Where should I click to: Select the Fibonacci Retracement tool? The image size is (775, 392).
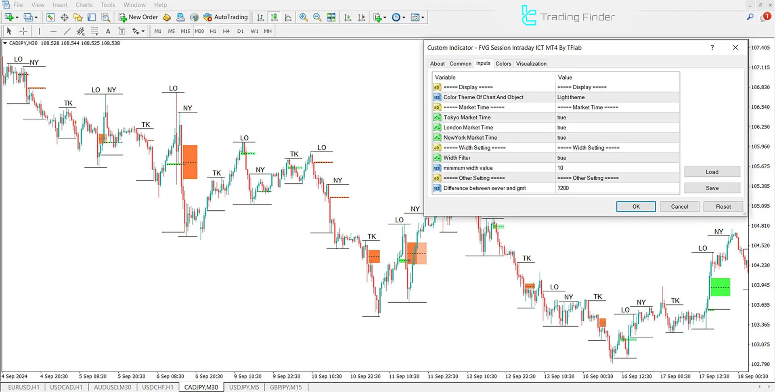(94, 31)
